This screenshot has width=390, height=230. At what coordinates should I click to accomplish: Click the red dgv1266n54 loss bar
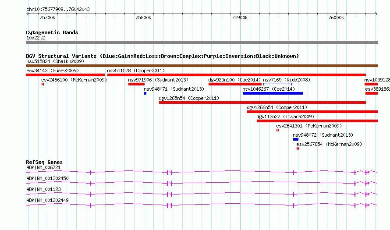(x=312, y=112)
